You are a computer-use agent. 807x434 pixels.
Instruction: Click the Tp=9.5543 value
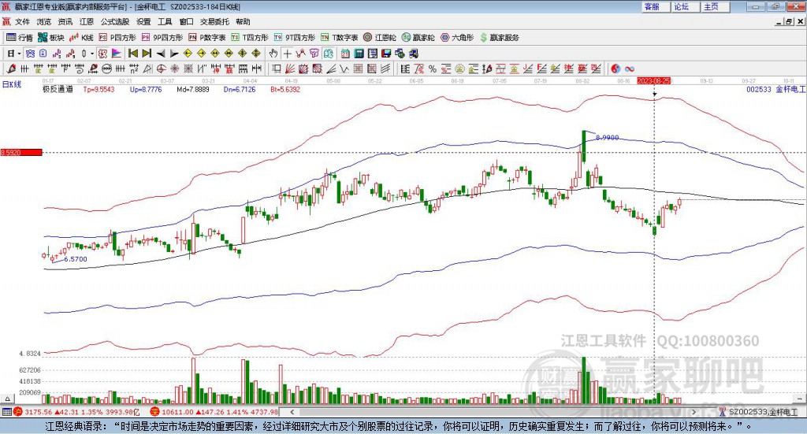pyautogui.click(x=99, y=90)
